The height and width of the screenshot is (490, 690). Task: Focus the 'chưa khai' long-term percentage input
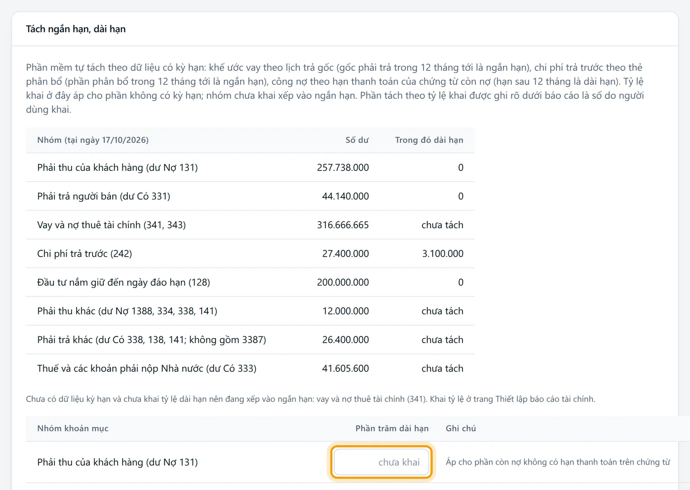tap(382, 462)
